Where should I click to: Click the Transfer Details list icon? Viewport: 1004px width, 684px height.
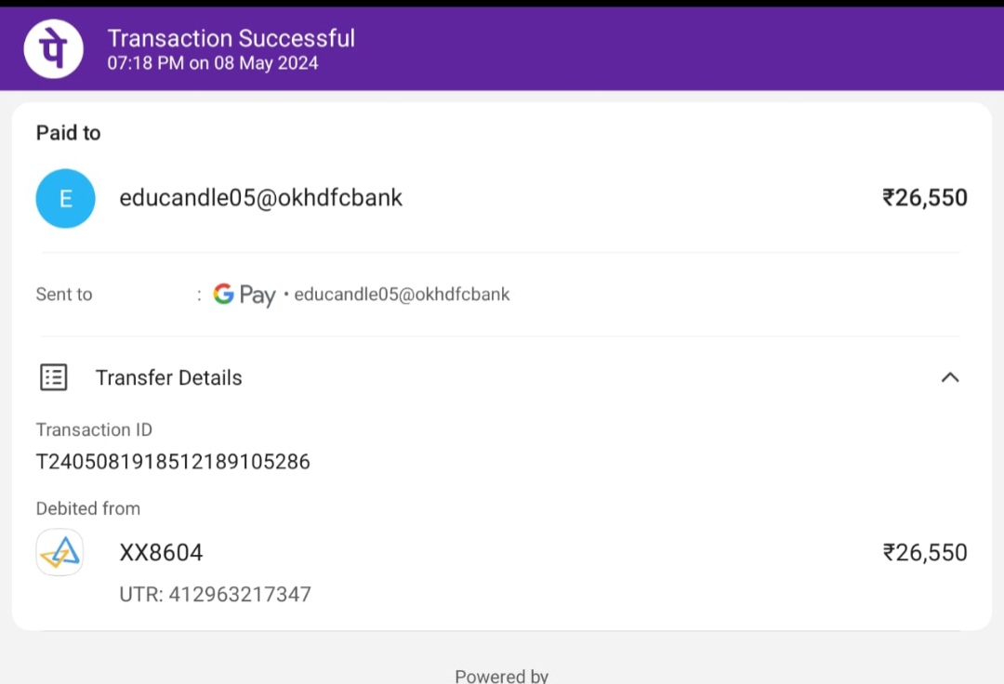pyautogui.click(x=54, y=377)
